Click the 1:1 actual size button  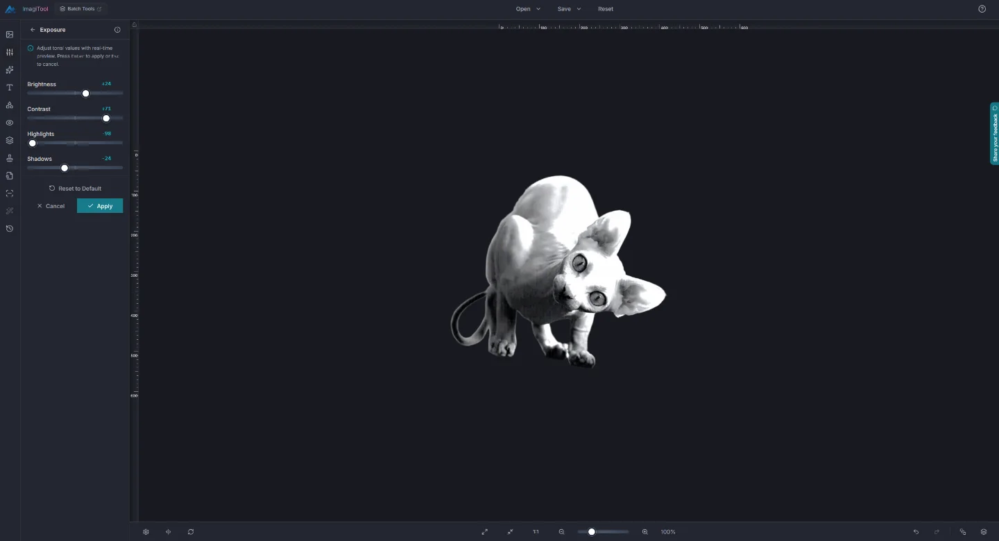(536, 532)
